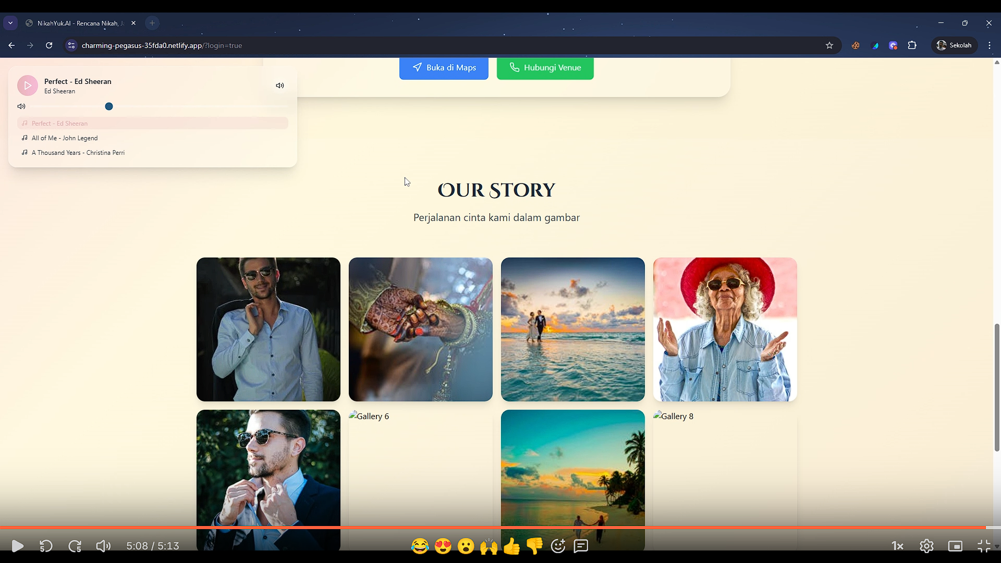Skip video forward five seconds
This screenshot has width=1001, height=563.
point(75,546)
